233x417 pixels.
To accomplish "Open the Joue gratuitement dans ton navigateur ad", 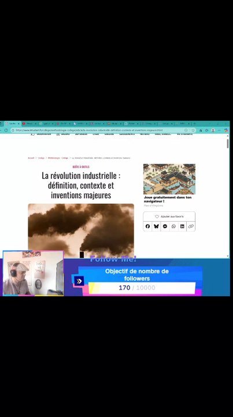I will tap(168, 199).
